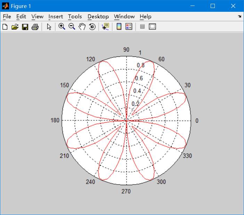Click the 30 degree axis label
The width and height of the screenshot is (244, 215).
click(187, 85)
